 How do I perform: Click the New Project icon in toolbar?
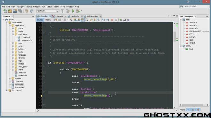click(10, 11)
